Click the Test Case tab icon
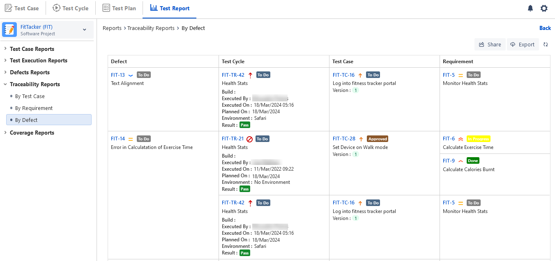The height and width of the screenshot is (261, 555). tap(8, 8)
